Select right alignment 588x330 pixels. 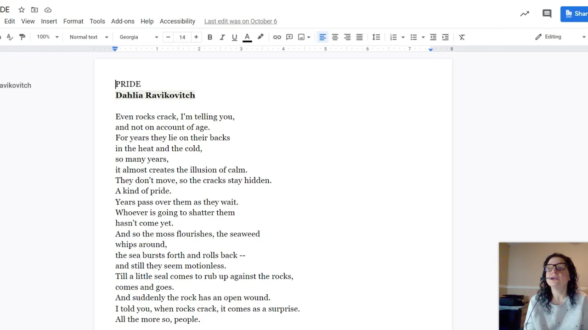[347, 37]
